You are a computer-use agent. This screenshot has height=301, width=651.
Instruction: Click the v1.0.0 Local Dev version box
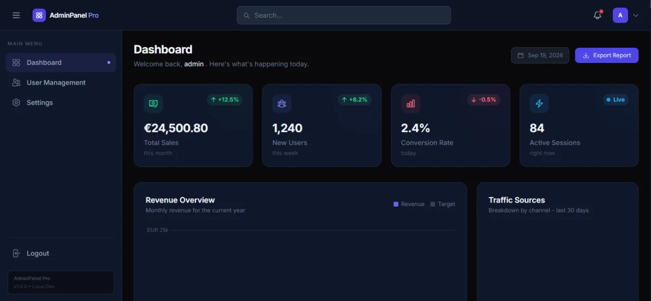61,282
